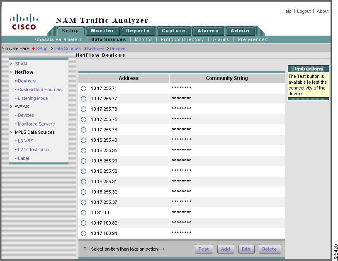
Task: Click the Add button
Action: click(x=225, y=249)
